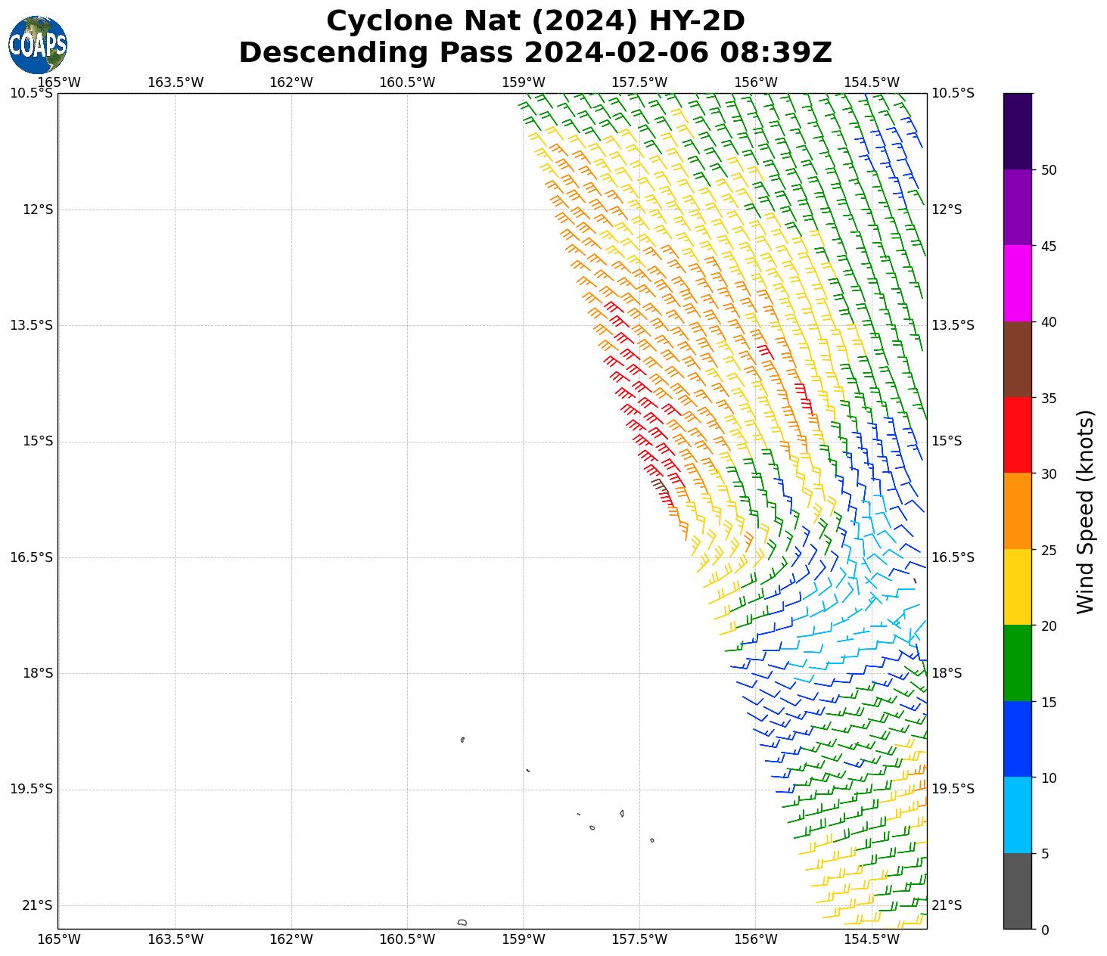1107x956 pixels.
Task: Click the top-axis 162°W longitude label
Action: pyautogui.click(x=291, y=82)
